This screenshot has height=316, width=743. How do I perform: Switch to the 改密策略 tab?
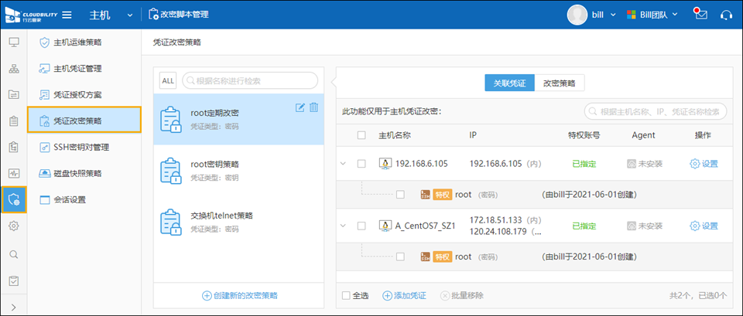pyautogui.click(x=559, y=83)
